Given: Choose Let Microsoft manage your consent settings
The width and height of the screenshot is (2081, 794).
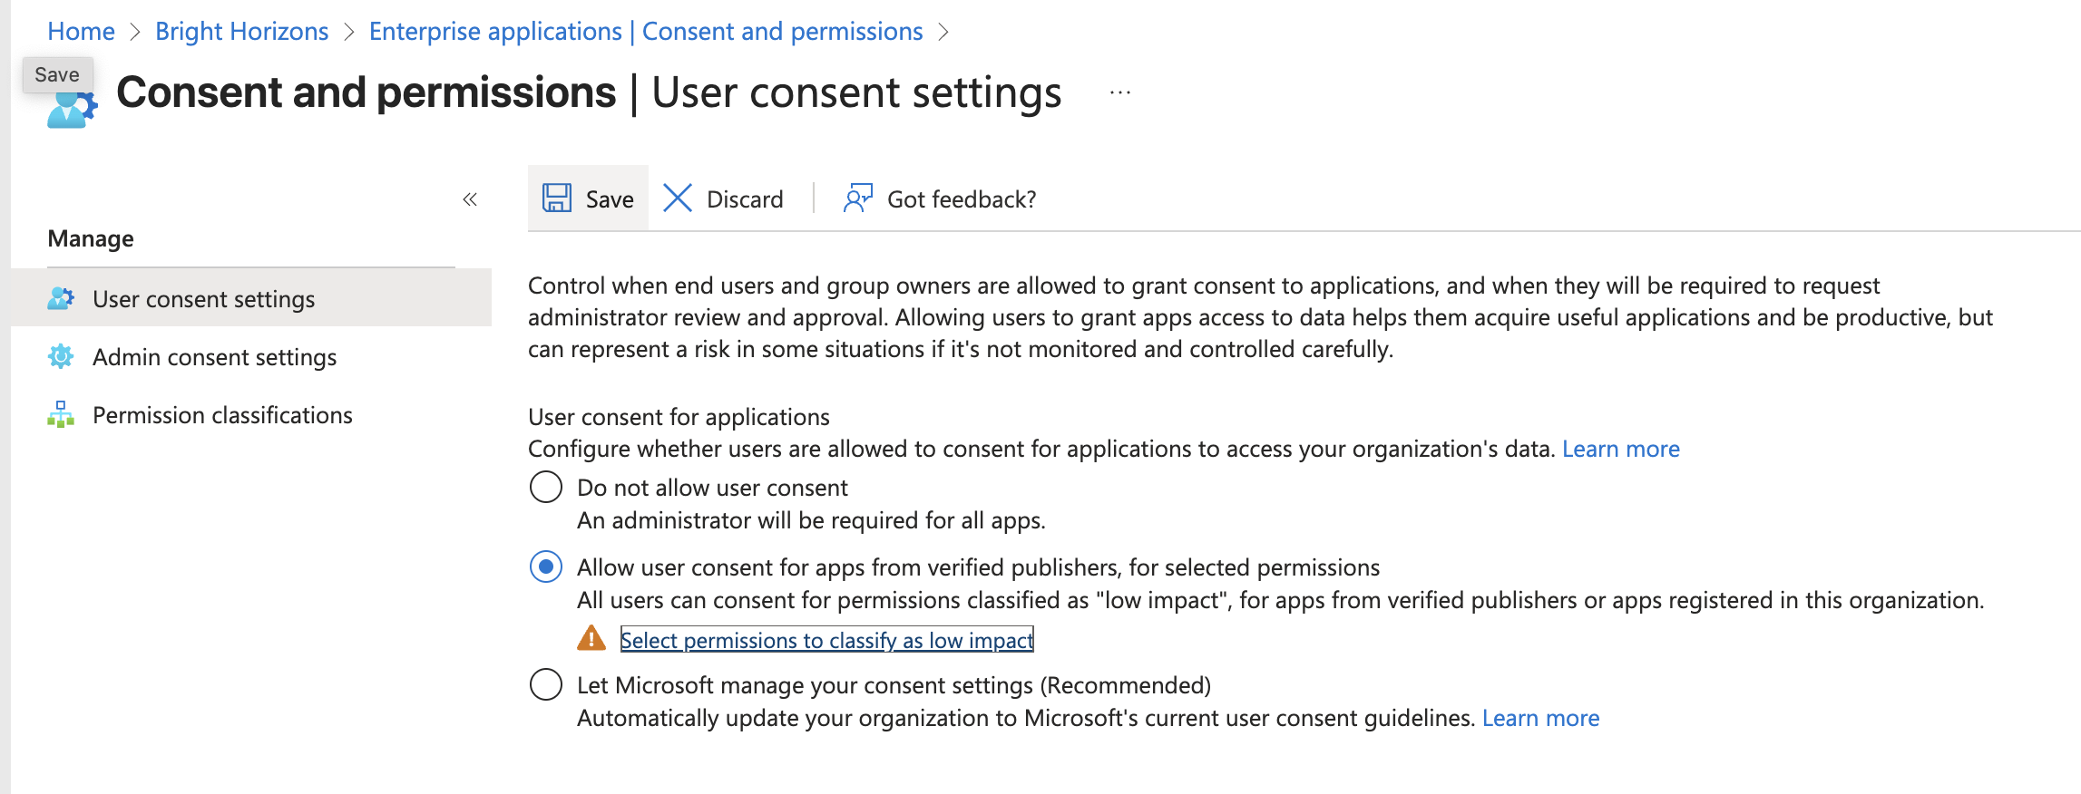Looking at the screenshot, I should pyautogui.click(x=545, y=685).
